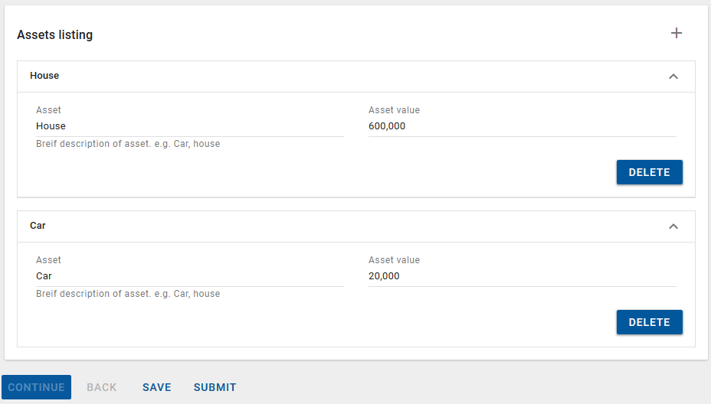
Task: Edit the Asset value field showing 20,000
Action: pyautogui.click(x=522, y=276)
